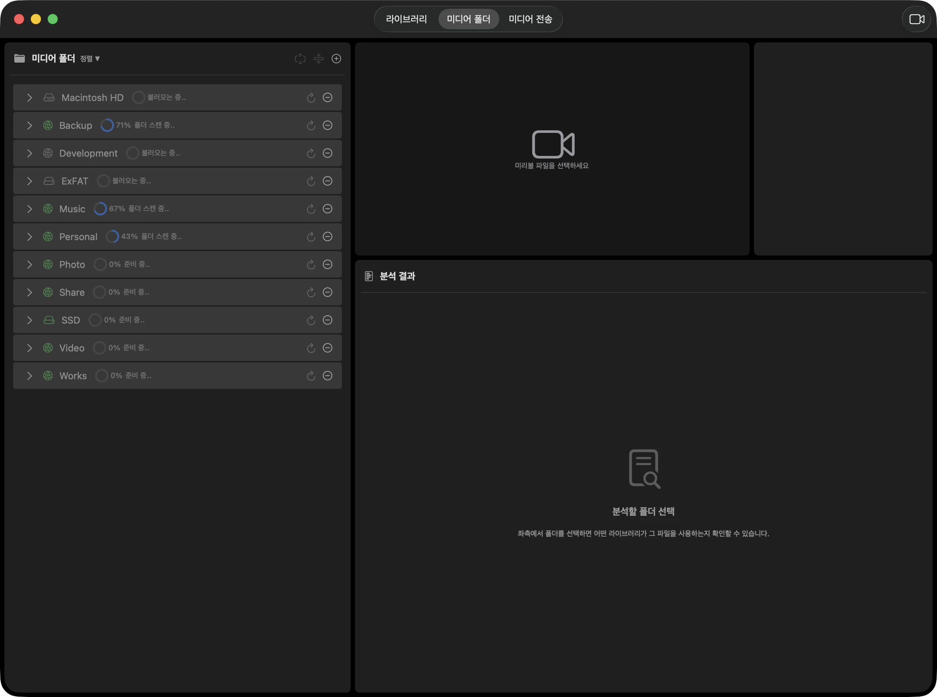Remove the Works folder
The height and width of the screenshot is (697, 937).
click(327, 376)
